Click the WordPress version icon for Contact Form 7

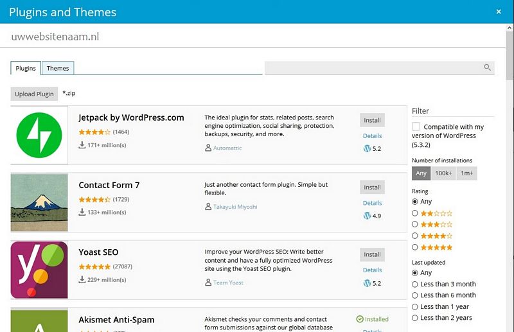pyautogui.click(x=367, y=216)
